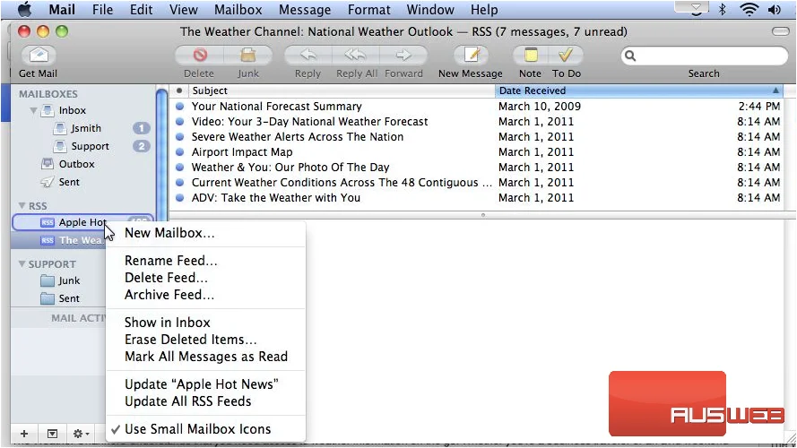Open the Apple menu logo

pos(24,9)
